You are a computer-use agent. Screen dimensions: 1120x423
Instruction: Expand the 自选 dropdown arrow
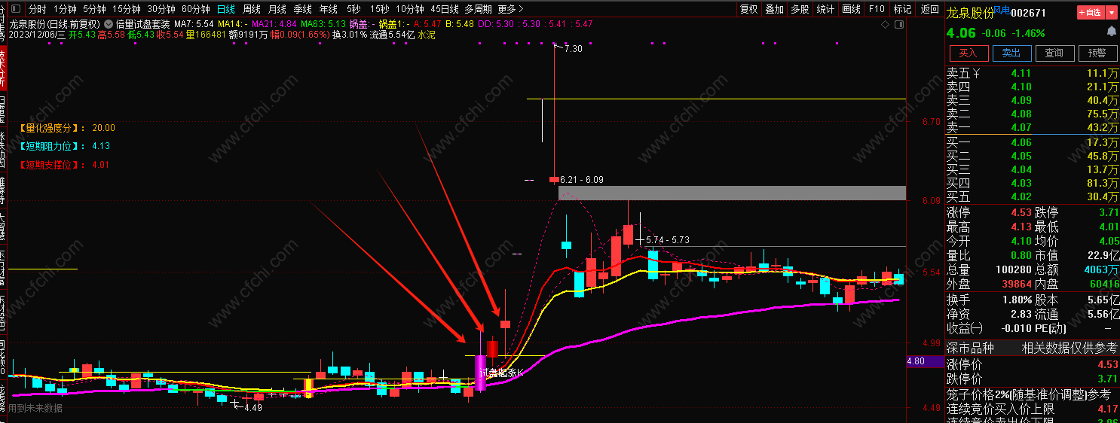1112,12
